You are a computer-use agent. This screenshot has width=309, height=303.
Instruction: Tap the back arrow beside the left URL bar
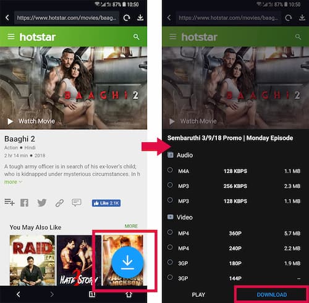7,17
